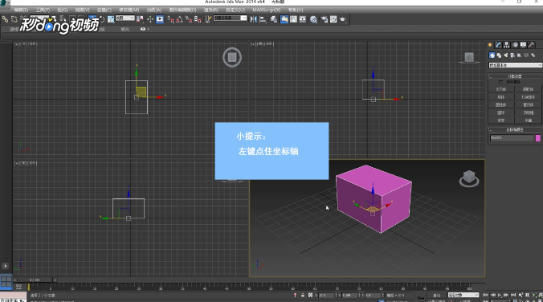
Task: Select the Link tool in main toolbar
Action: [5, 19]
